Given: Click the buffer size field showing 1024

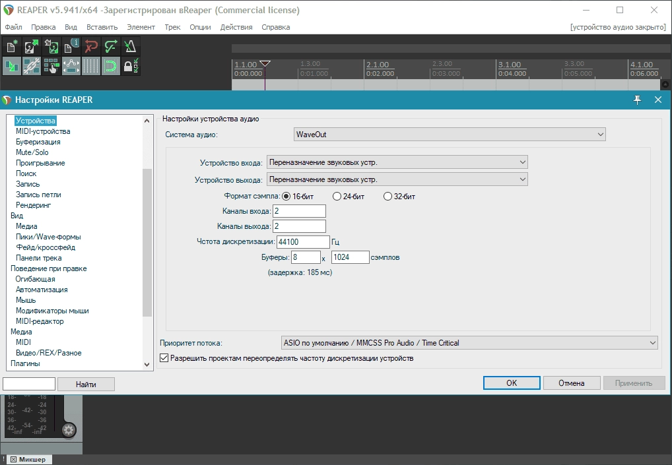Looking at the screenshot, I should click(350, 257).
